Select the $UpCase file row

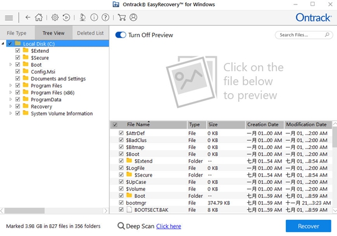(x=221, y=182)
